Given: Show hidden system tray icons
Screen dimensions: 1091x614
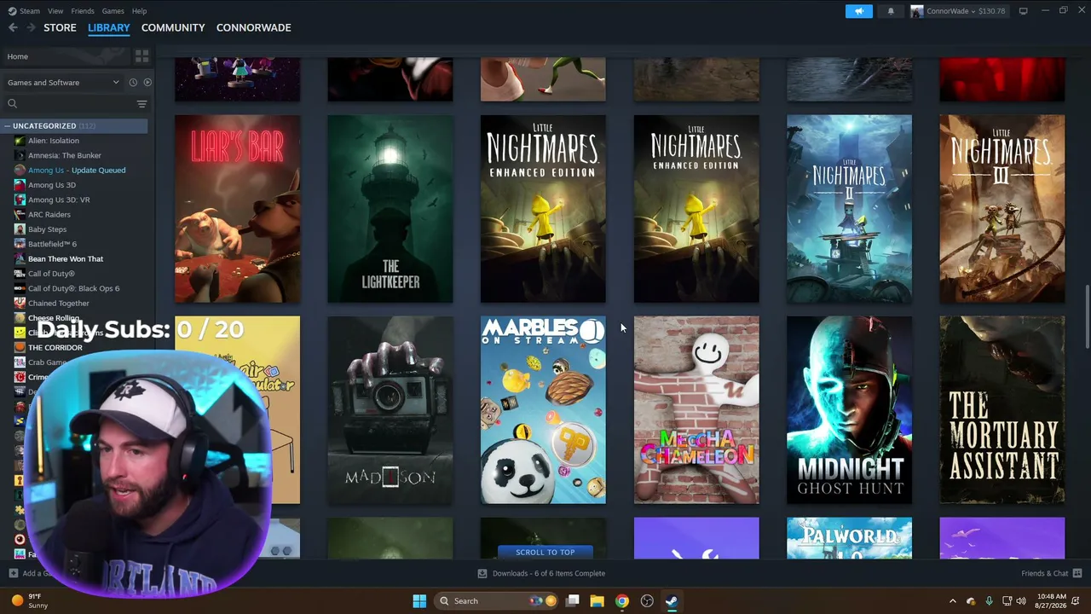Looking at the screenshot, I should [x=953, y=601].
